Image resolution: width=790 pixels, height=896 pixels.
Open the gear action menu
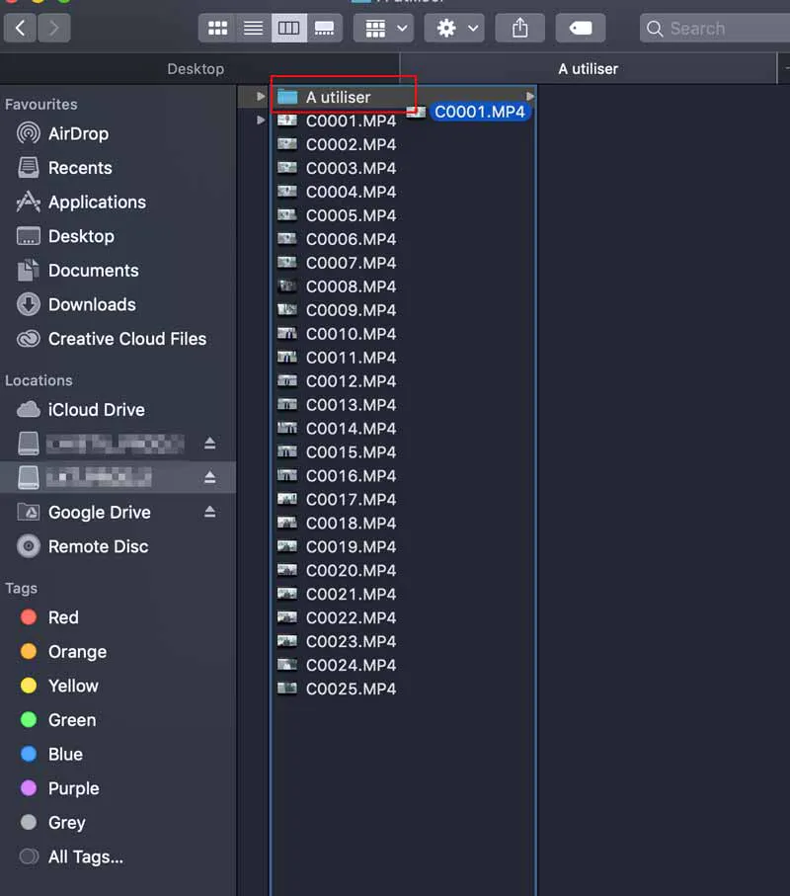click(x=454, y=28)
